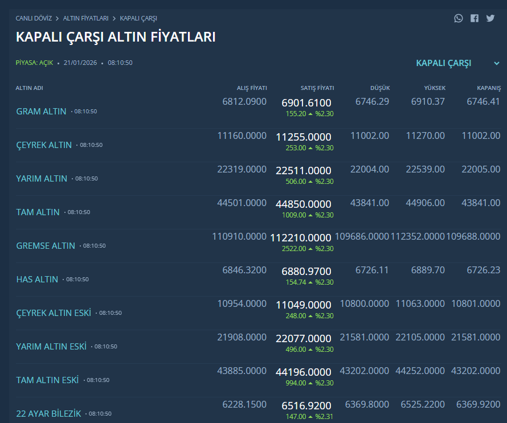The width and height of the screenshot is (507, 423).
Task: Open Gram Altın details
Action: 41,111
